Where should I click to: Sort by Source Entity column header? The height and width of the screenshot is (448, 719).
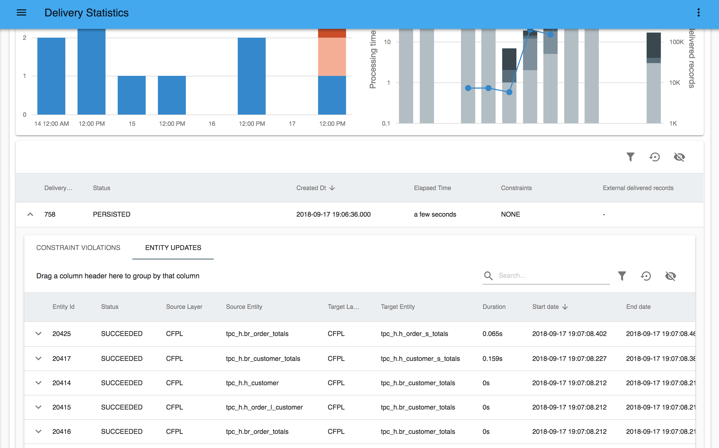pyautogui.click(x=244, y=307)
